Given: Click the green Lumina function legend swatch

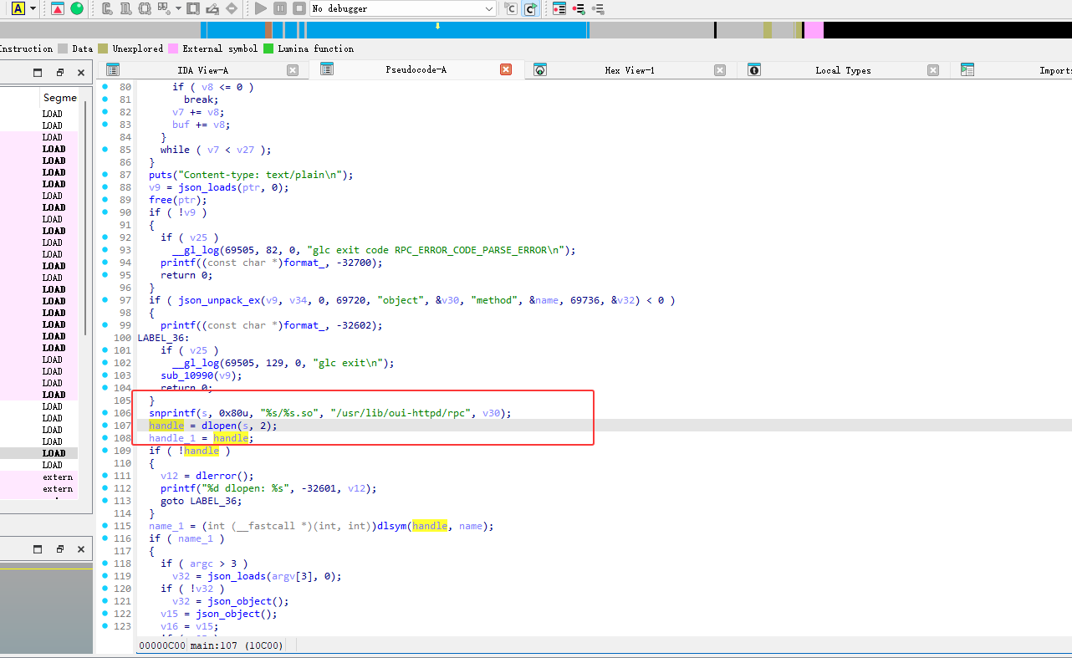Looking at the screenshot, I should coord(268,48).
